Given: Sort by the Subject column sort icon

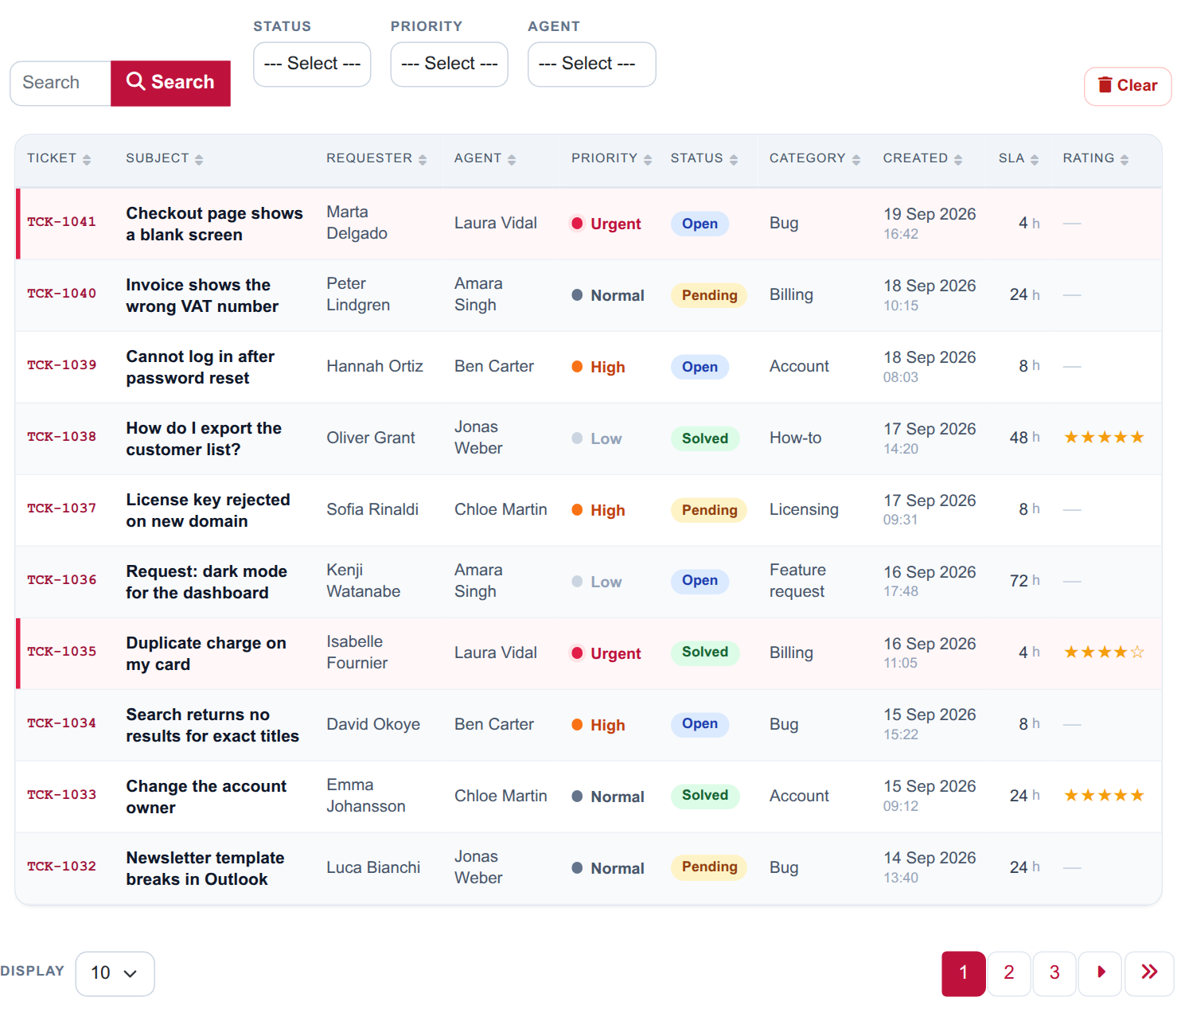Looking at the screenshot, I should click(x=199, y=160).
